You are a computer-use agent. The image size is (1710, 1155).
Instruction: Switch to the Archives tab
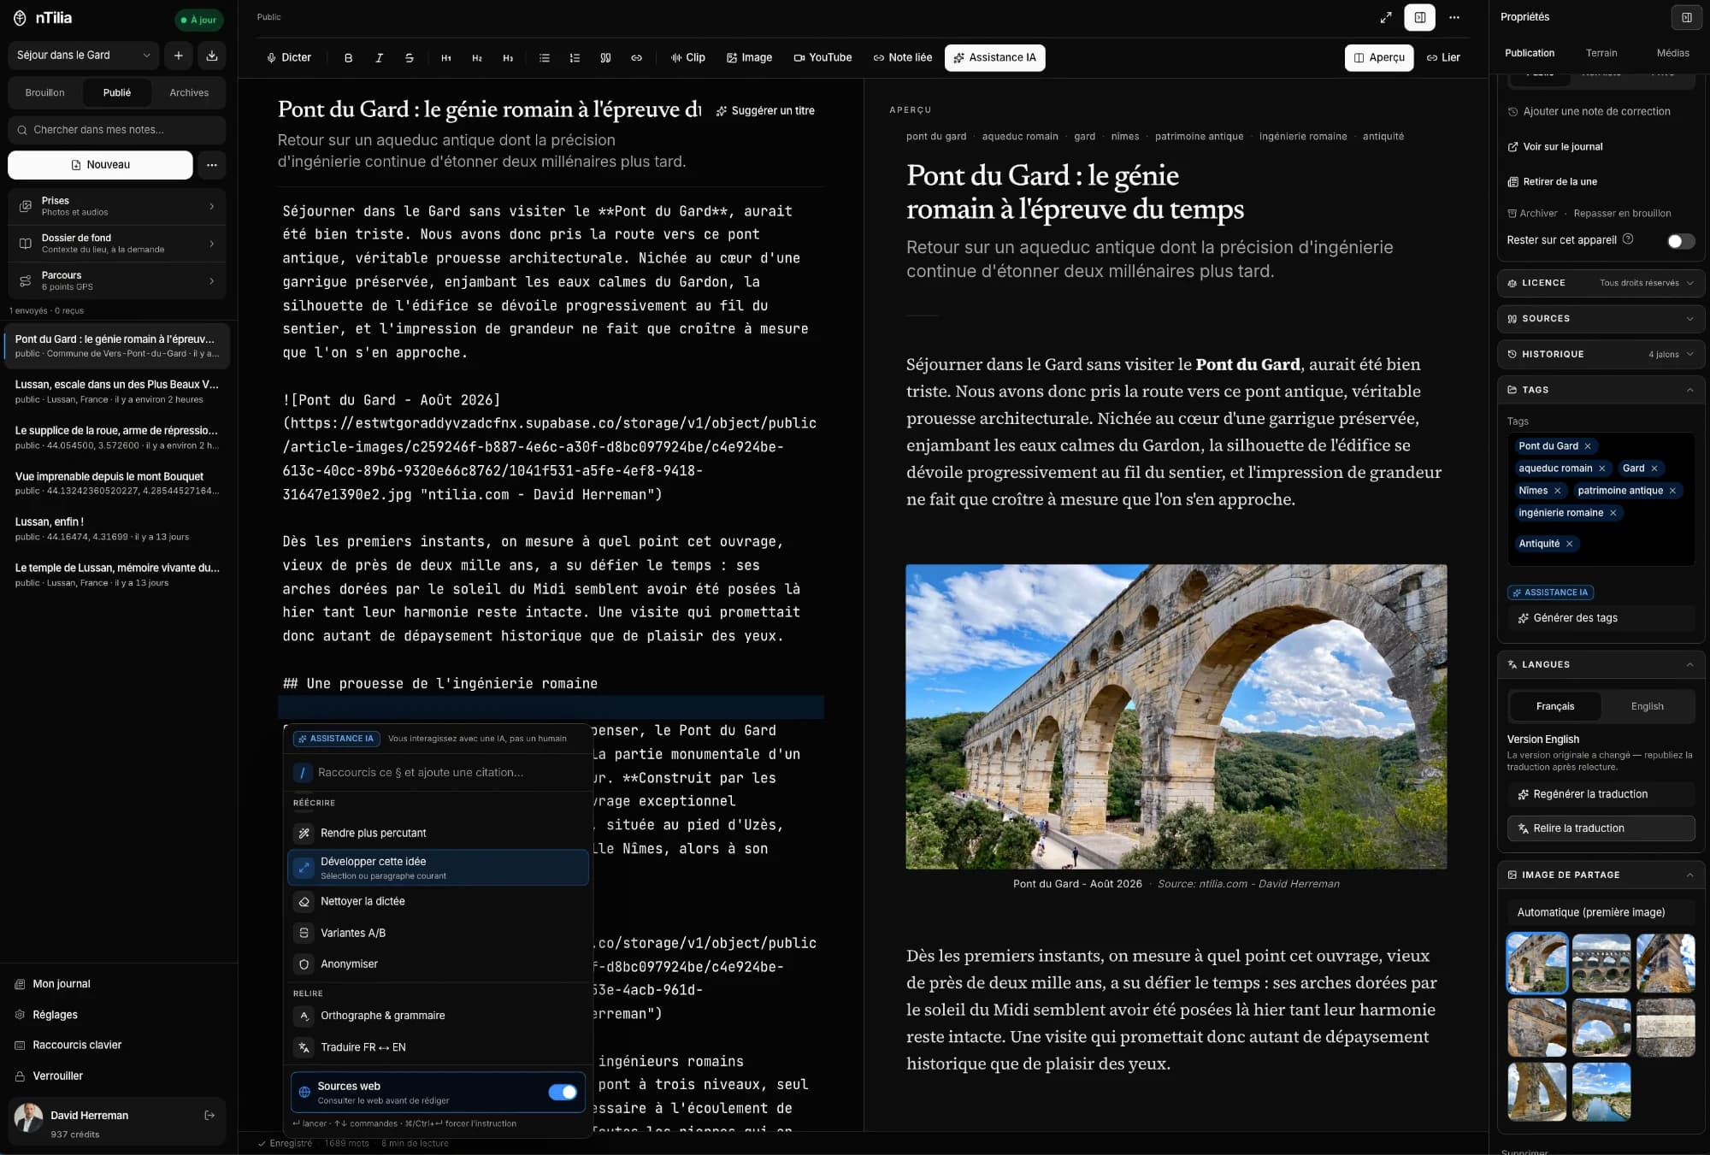pos(189,92)
